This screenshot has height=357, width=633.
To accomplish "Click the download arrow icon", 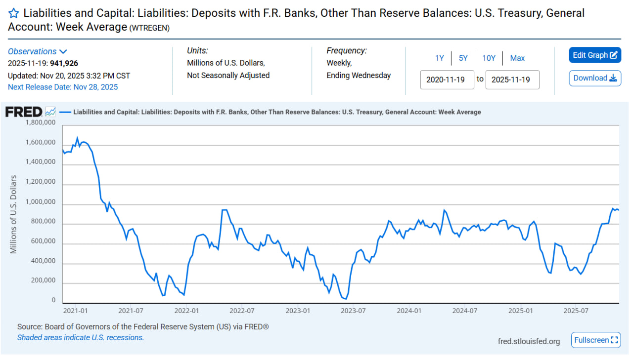I will pos(613,78).
